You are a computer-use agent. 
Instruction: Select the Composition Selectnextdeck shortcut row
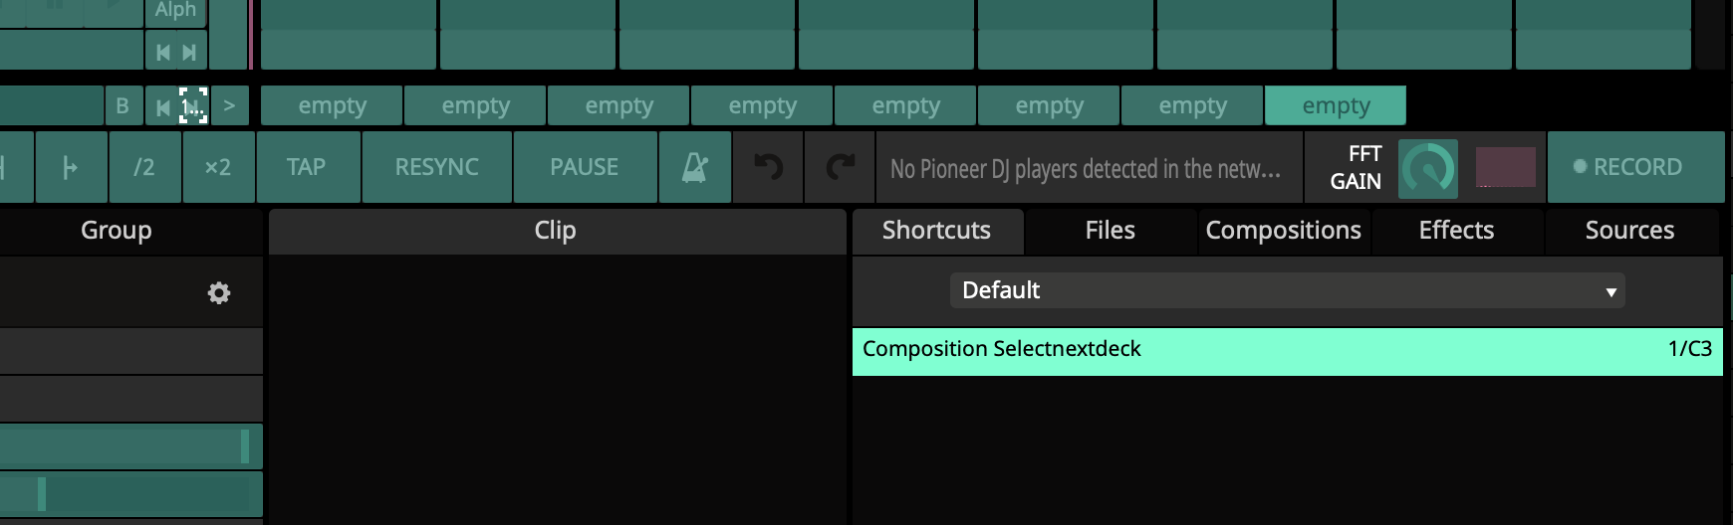pos(1287,350)
